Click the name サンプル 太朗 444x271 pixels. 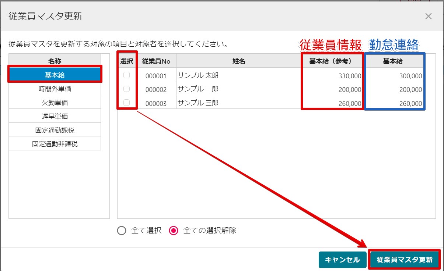coord(198,75)
